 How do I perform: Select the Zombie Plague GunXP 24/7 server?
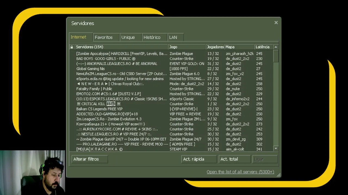(171, 139)
